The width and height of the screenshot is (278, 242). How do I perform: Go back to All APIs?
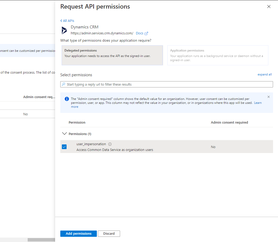coord(67,21)
